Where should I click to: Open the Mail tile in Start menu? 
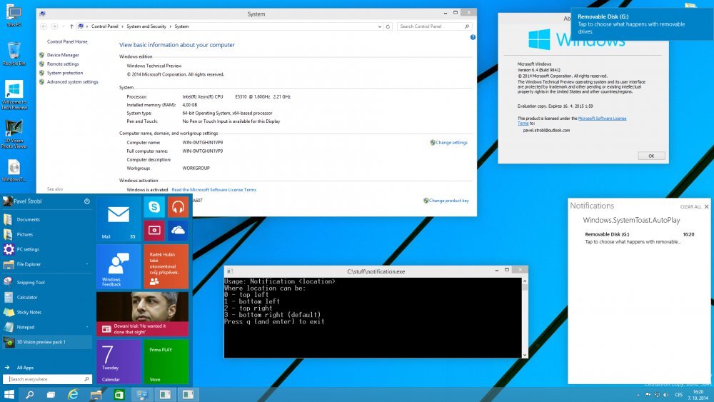[x=119, y=218]
